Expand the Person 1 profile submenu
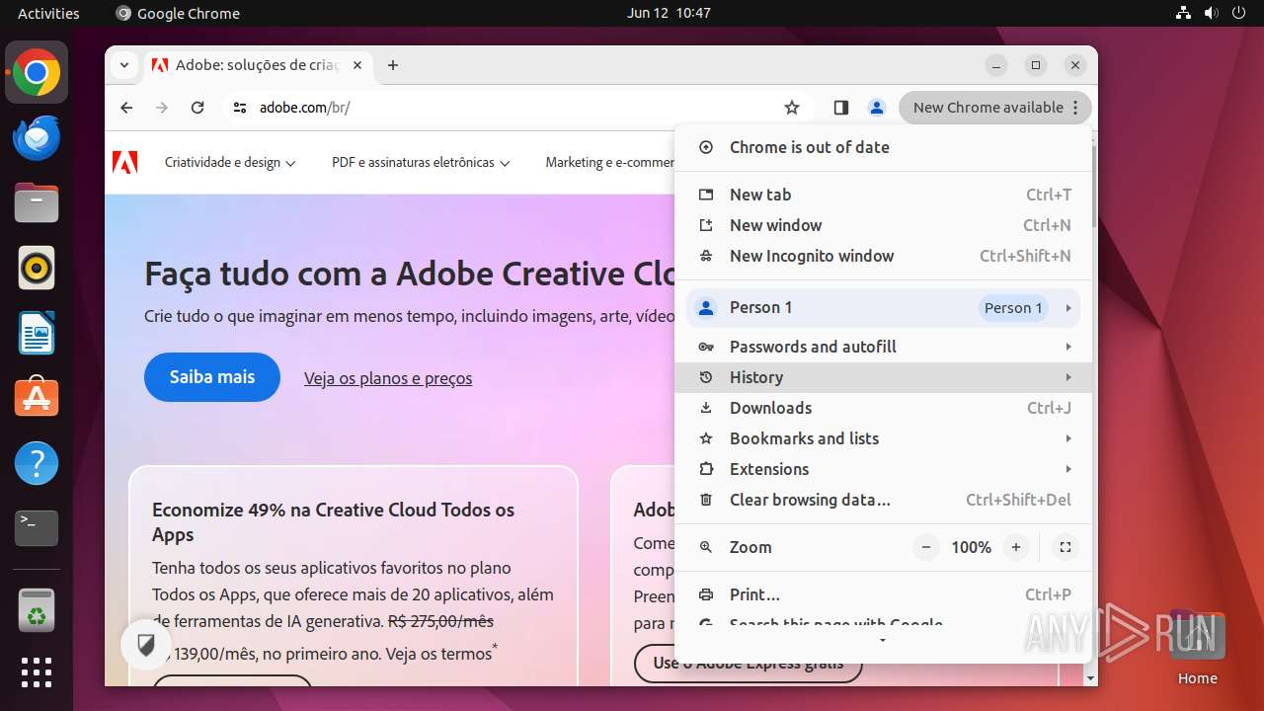 882,308
